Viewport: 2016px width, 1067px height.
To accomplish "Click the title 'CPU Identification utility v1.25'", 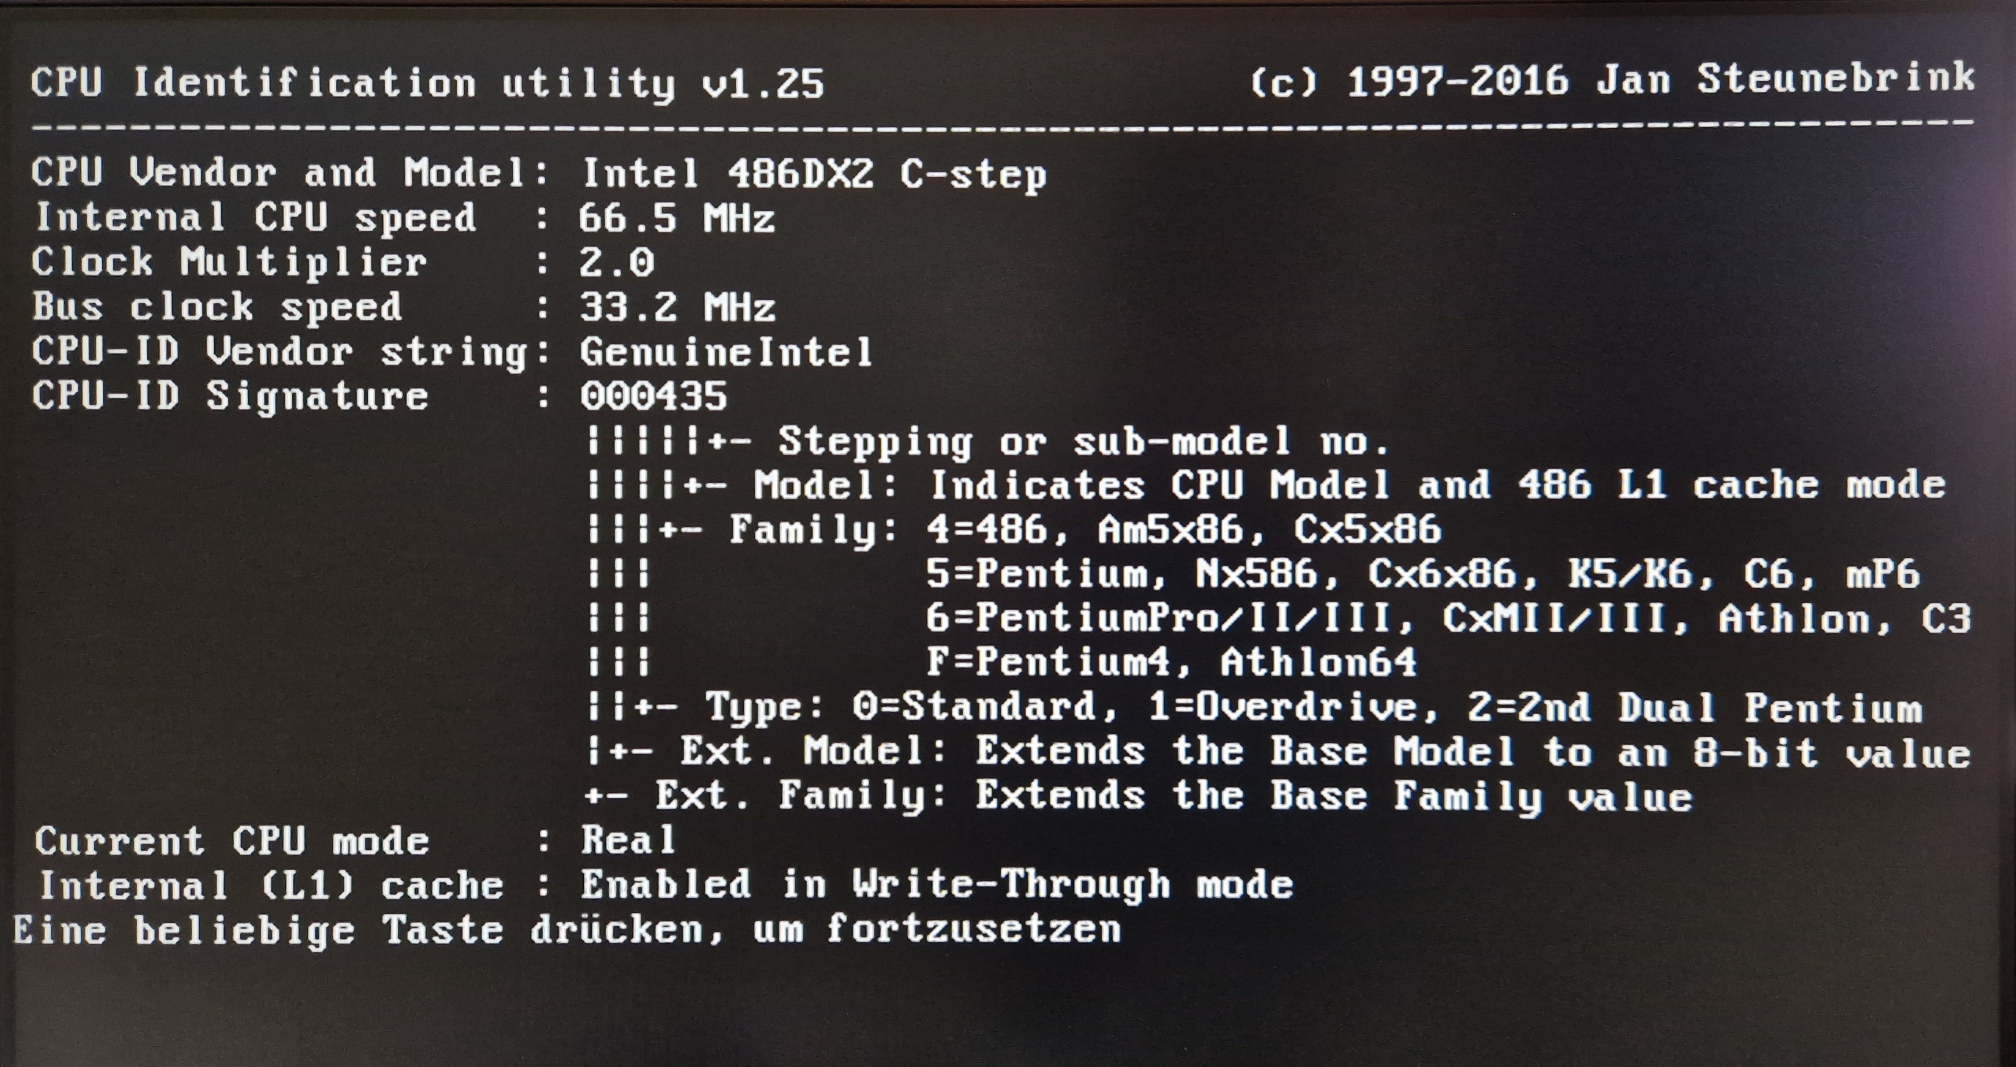I will (x=427, y=83).
